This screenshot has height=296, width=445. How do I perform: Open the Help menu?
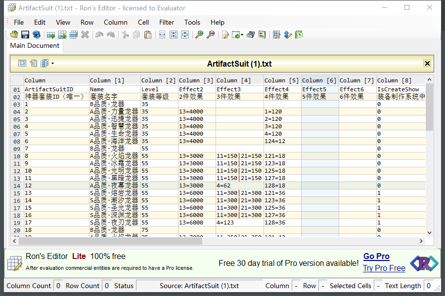point(218,22)
